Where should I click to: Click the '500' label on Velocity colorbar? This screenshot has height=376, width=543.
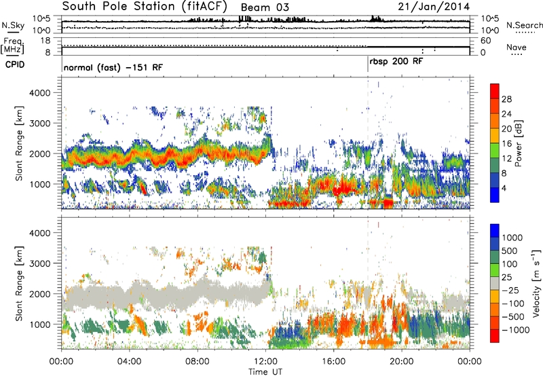click(x=510, y=251)
